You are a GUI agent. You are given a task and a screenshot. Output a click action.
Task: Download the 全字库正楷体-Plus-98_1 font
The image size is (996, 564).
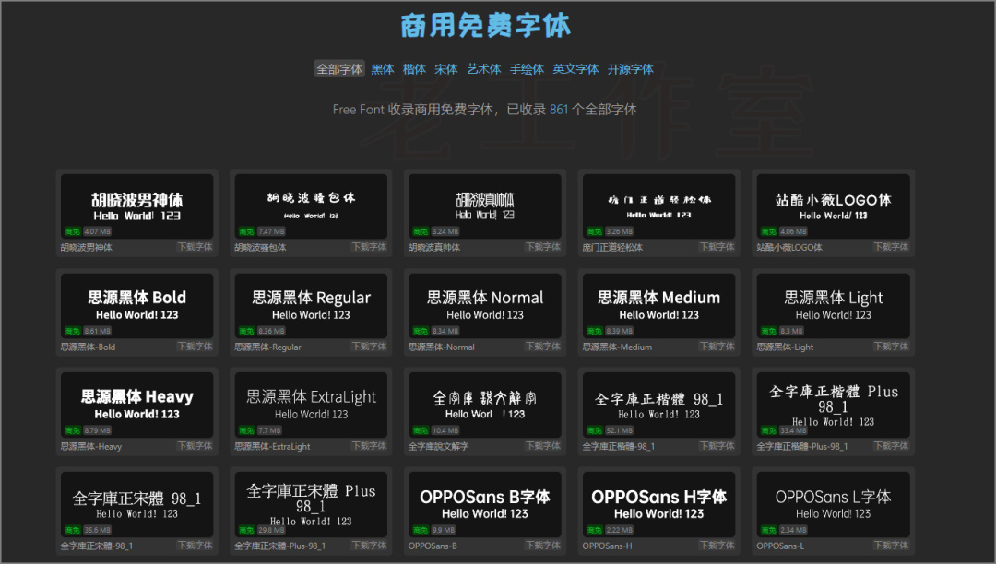click(x=891, y=446)
